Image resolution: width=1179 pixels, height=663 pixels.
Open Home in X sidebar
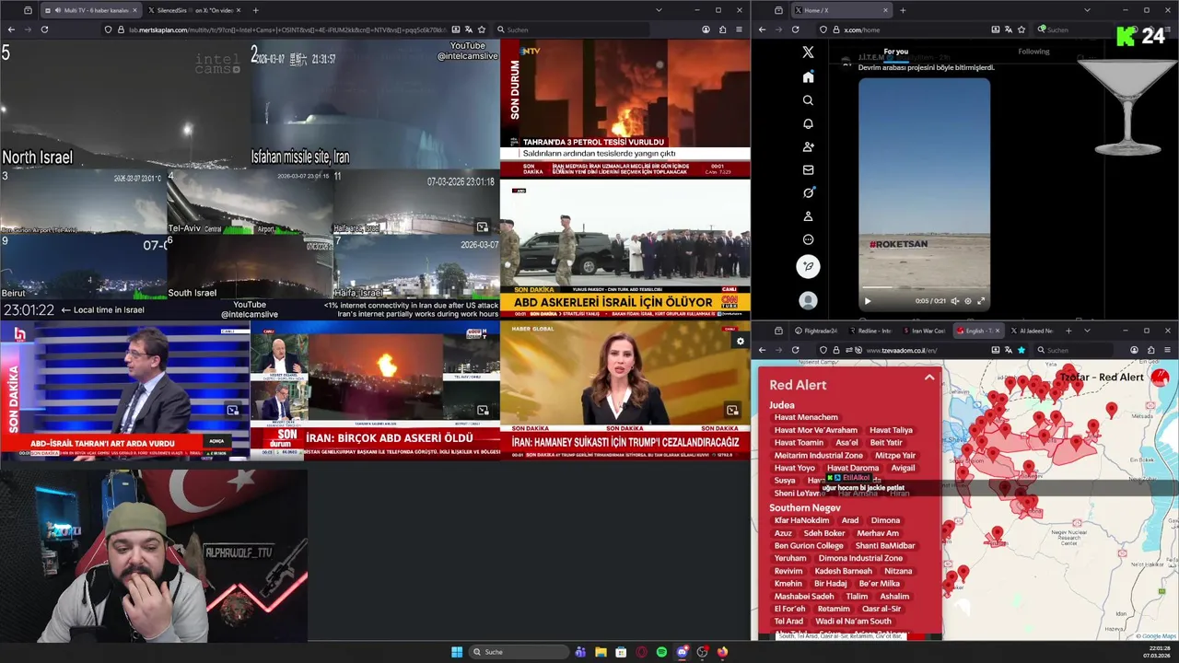[x=808, y=76]
